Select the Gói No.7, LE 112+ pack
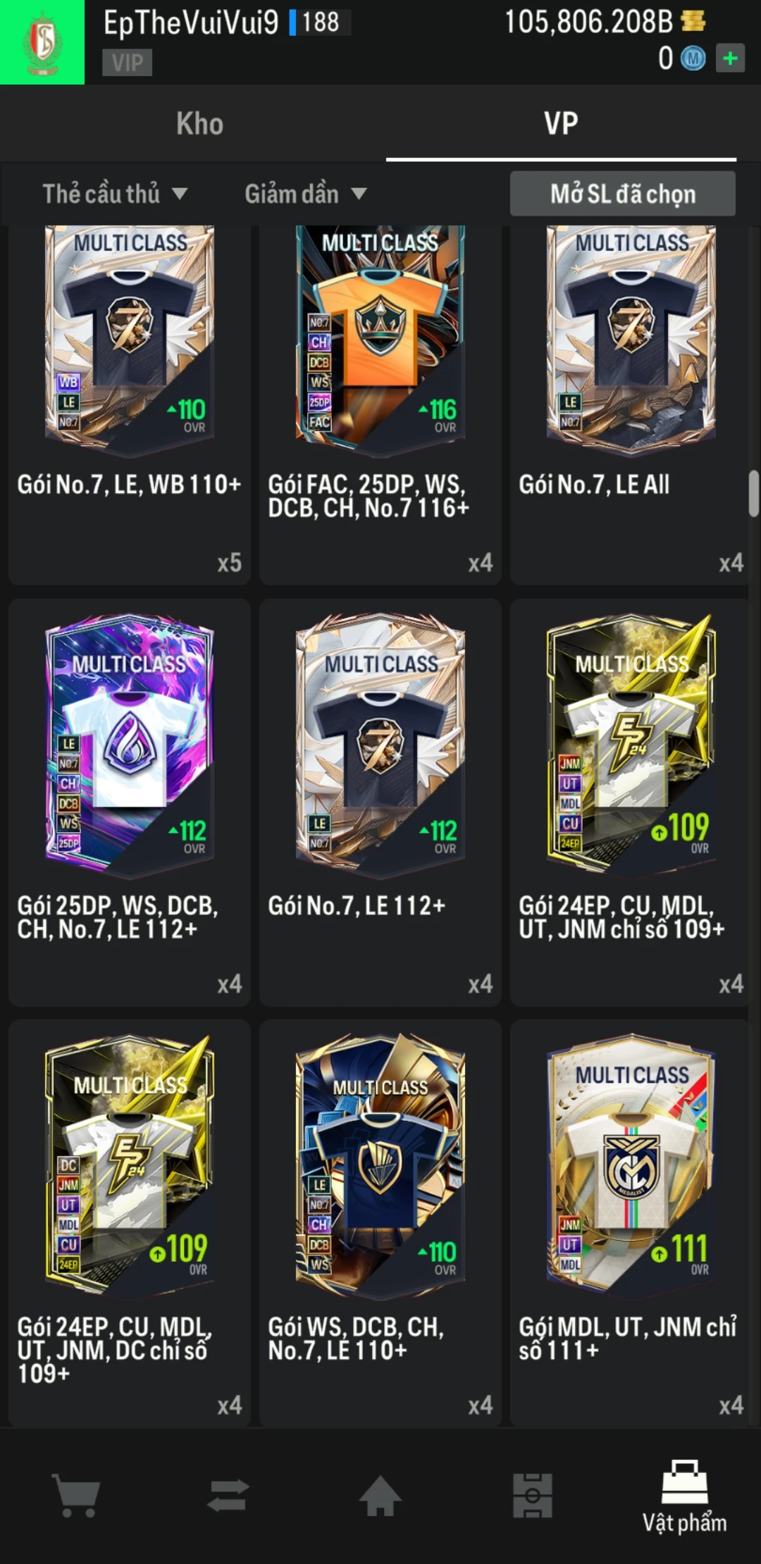Image resolution: width=761 pixels, height=1564 pixels. click(380, 802)
